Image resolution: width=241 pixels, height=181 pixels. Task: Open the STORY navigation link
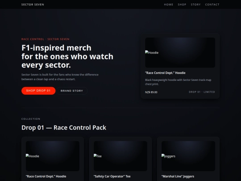point(195,4)
